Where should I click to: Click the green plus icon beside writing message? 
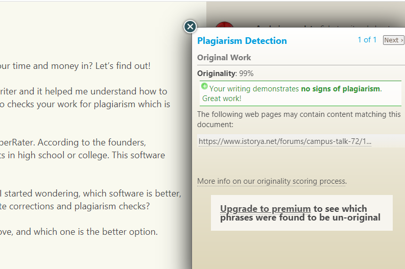point(204,86)
